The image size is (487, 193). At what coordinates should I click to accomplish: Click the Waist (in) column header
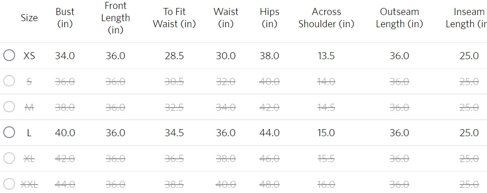point(226,18)
